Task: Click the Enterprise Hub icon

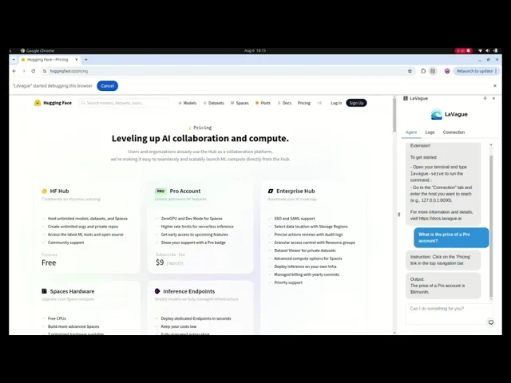Action: 271,191
